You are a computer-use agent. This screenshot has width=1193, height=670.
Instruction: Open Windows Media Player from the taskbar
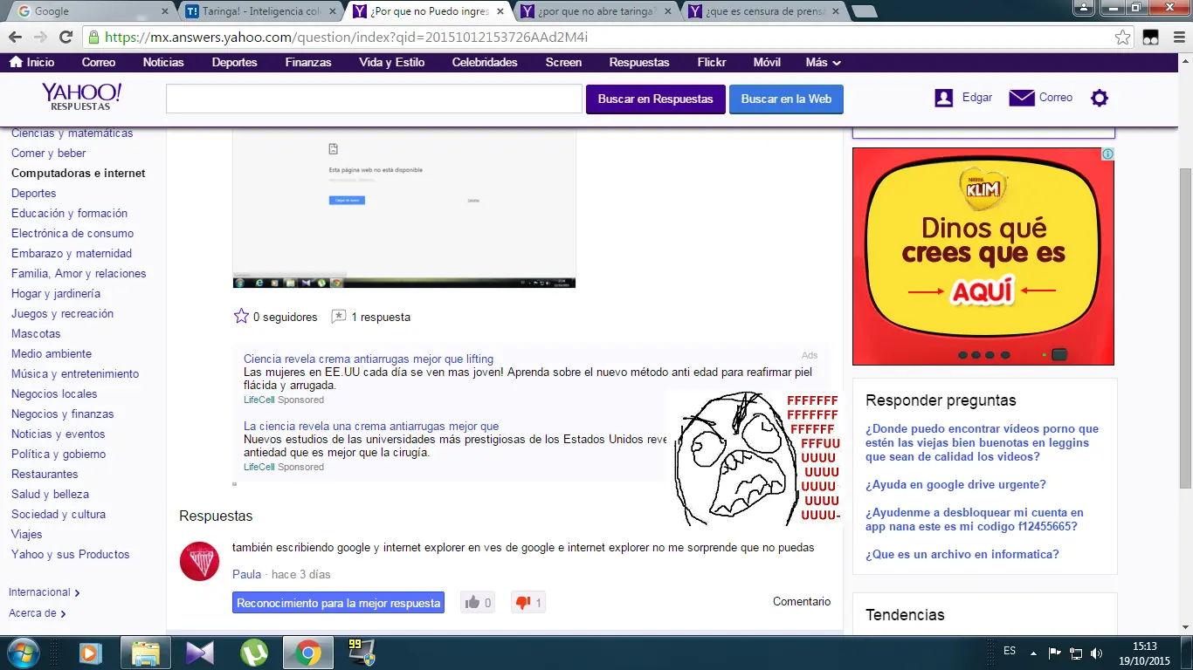pos(91,653)
